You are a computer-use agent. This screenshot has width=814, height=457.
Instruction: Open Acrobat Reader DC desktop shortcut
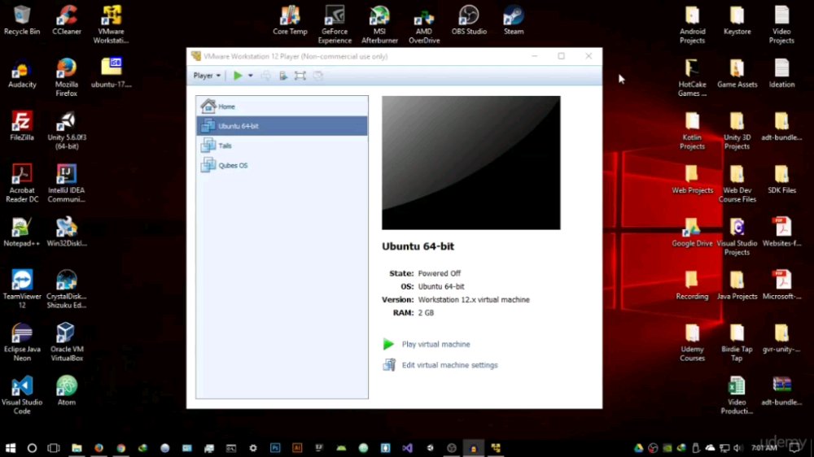22,184
